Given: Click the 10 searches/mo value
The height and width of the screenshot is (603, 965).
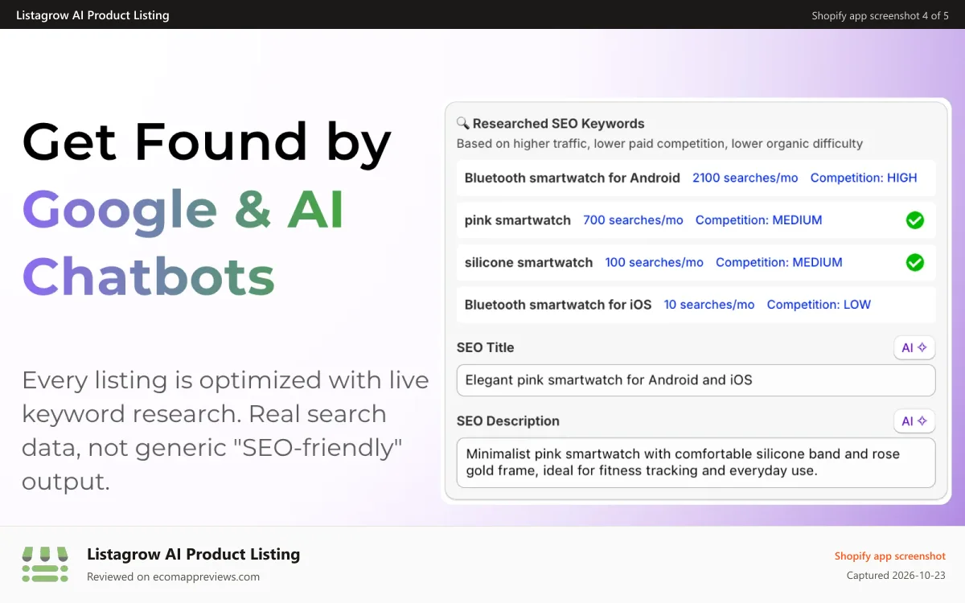Looking at the screenshot, I should [x=709, y=305].
